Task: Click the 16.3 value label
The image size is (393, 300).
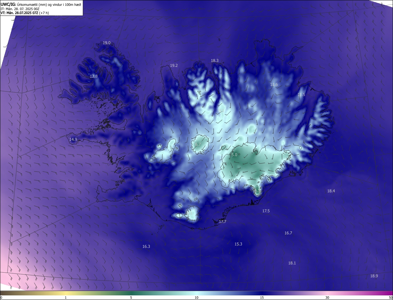Action: (146, 247)
